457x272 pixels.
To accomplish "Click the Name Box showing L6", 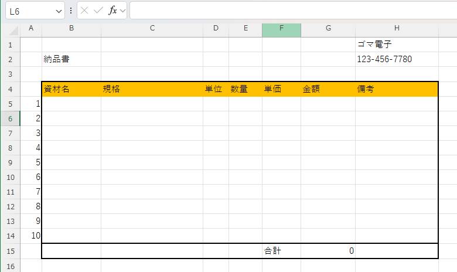I will coord(29,11).
